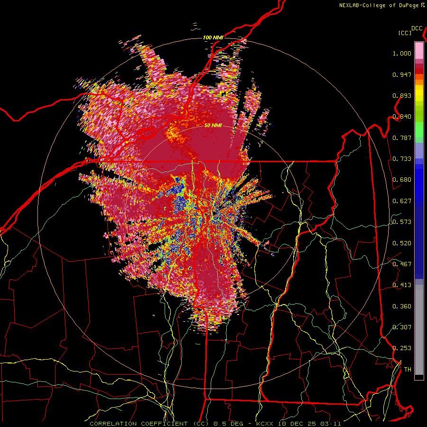The height and width of the screenshot is (427, 427).
Task: Click the 0.893 scale value
Action: pos(402,95)
